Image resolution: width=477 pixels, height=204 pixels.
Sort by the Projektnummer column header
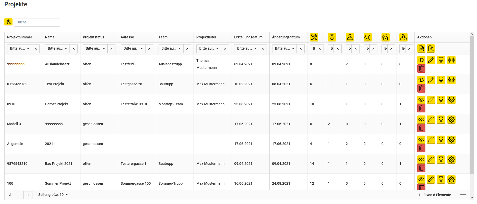pyautogui.click(x=20, y=37)
